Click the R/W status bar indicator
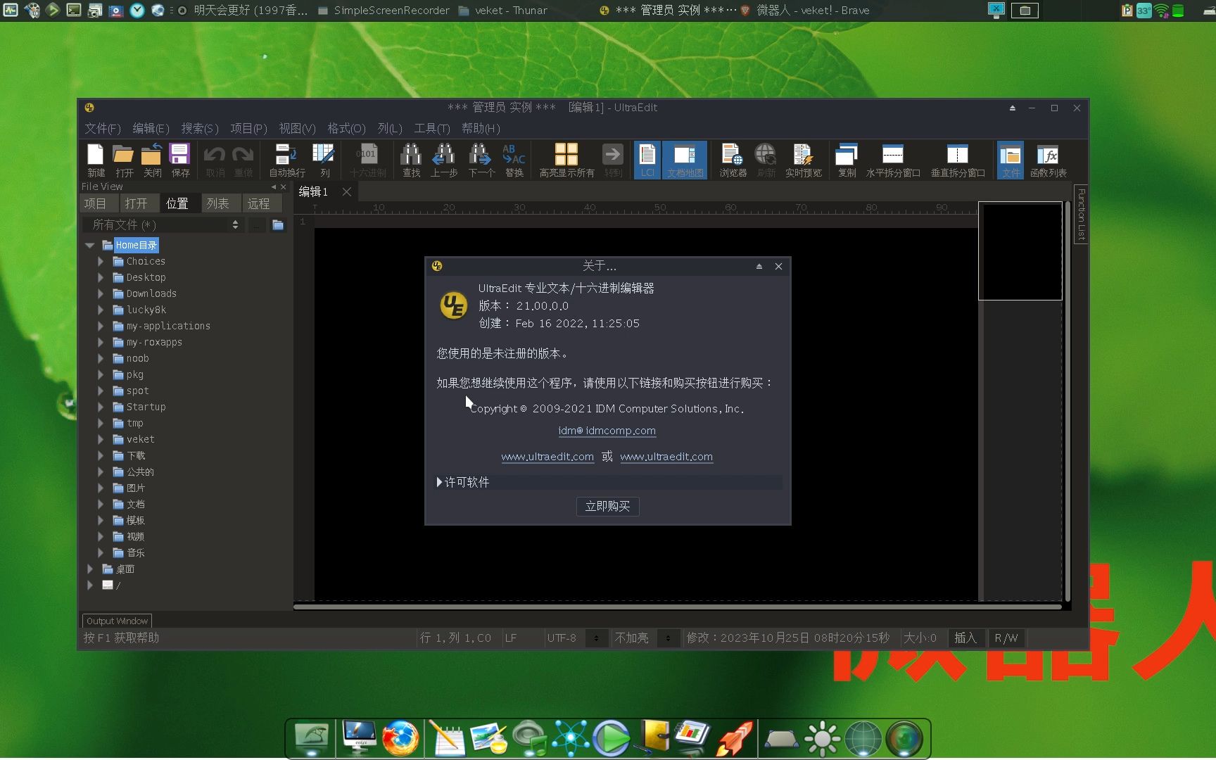 1006,638
